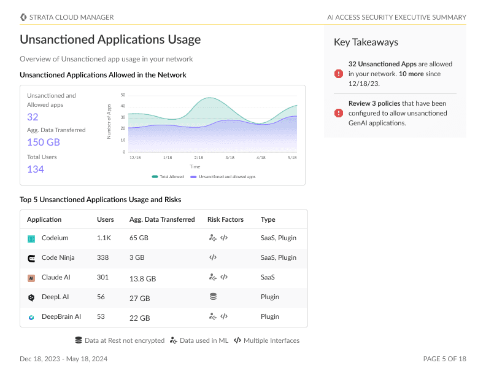
Task: Click the DeepL AI app icon
Action: click(31, 297)
